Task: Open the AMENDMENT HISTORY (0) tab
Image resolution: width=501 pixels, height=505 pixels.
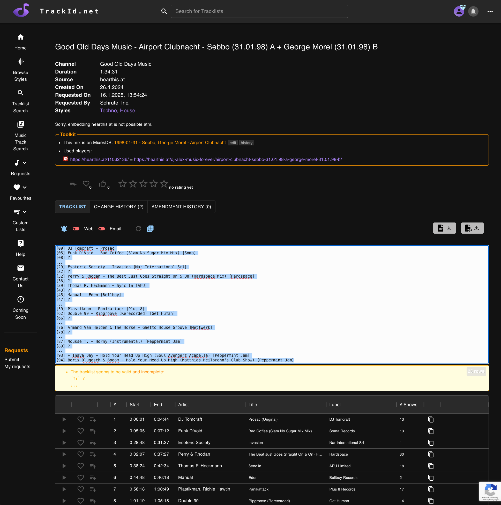Action: (181, 206)
